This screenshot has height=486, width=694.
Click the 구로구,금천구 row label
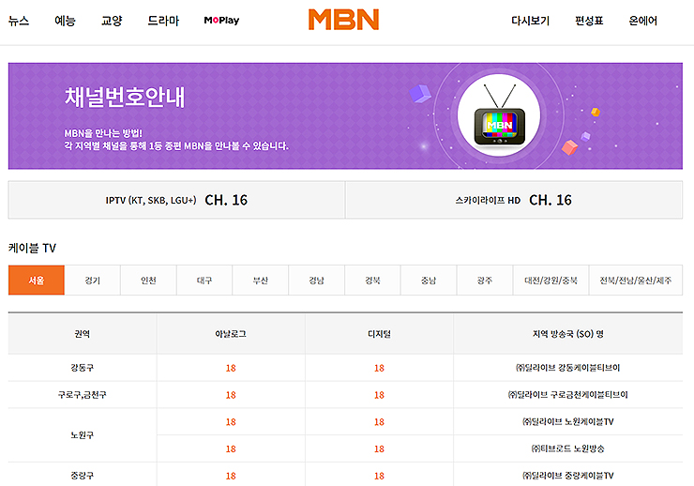(83, 395)
